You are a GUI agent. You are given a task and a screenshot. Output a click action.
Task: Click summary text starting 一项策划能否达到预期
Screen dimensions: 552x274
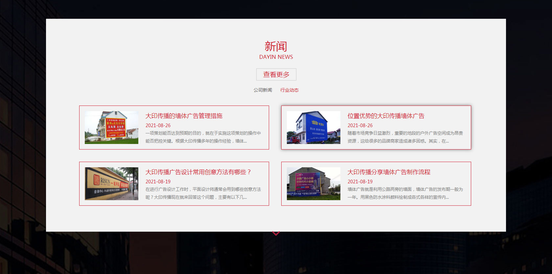(203, 137)
